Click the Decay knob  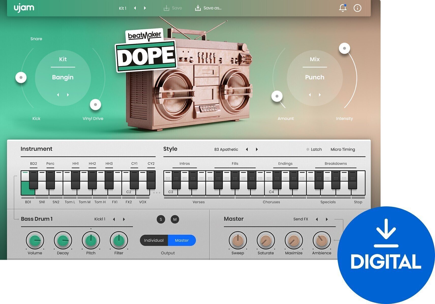point(63,240)
